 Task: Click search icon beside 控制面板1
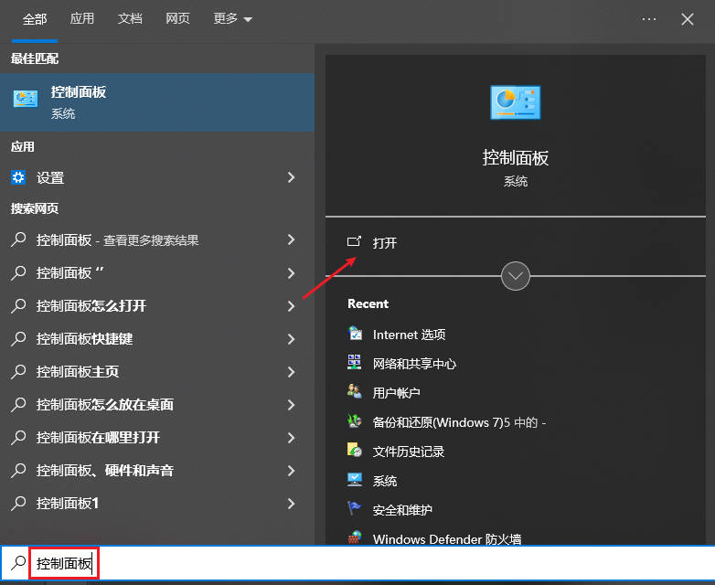18,503
